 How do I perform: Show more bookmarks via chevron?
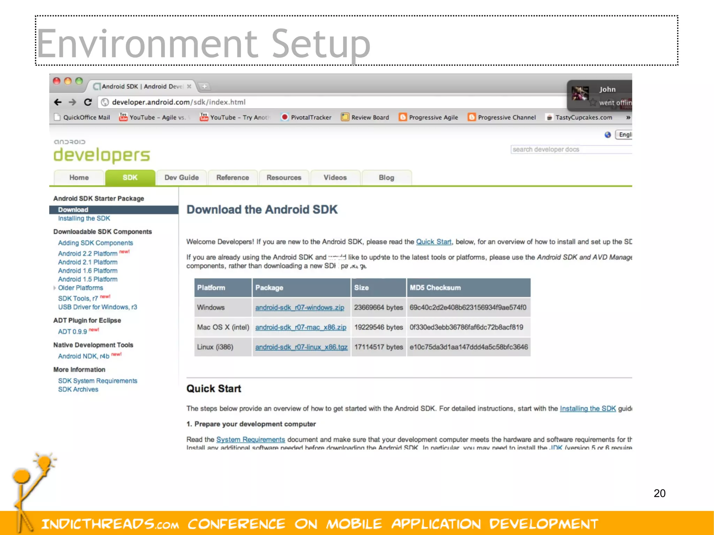628,117
